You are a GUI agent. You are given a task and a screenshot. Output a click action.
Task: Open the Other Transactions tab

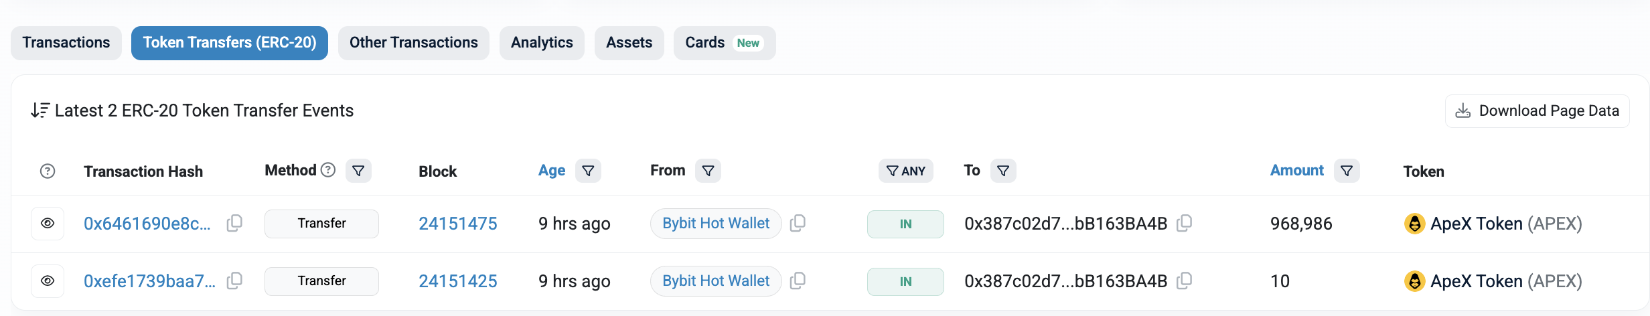point(413,43)
